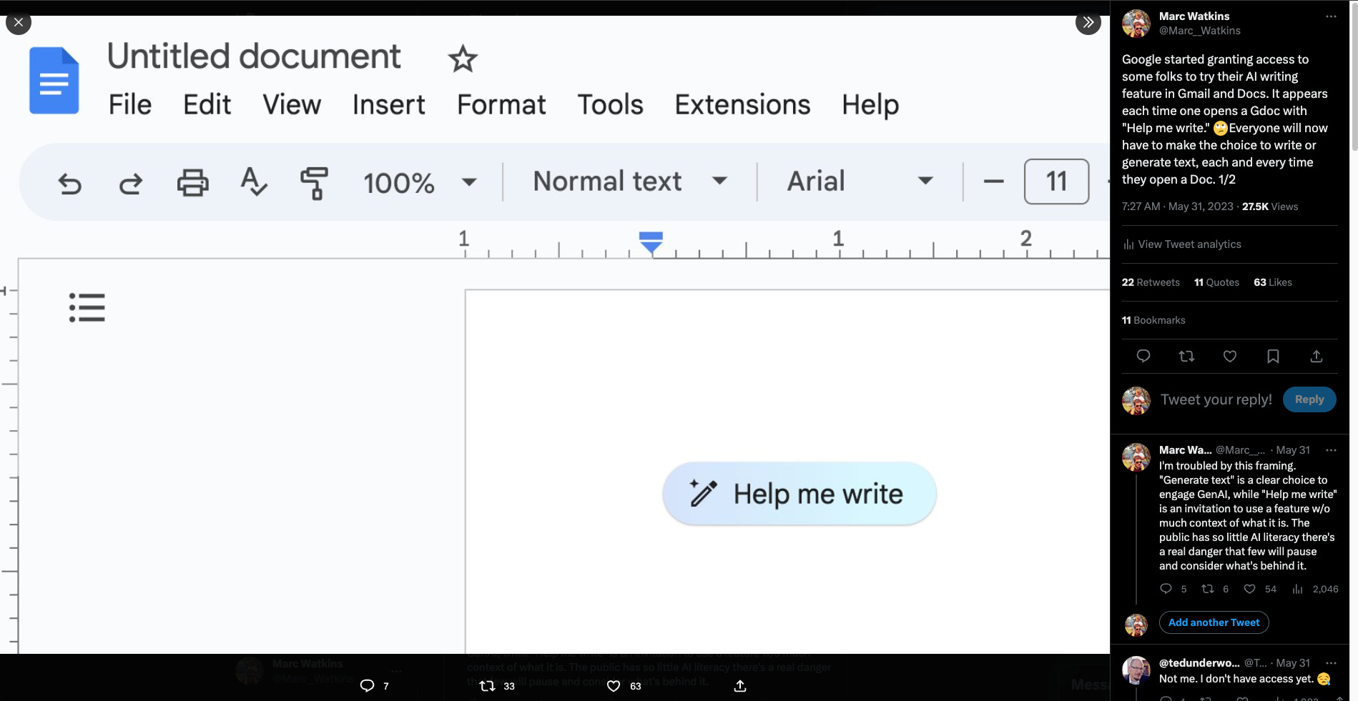
Task: Reply to tweet with 5 replies
Action: pos(1166,589)
